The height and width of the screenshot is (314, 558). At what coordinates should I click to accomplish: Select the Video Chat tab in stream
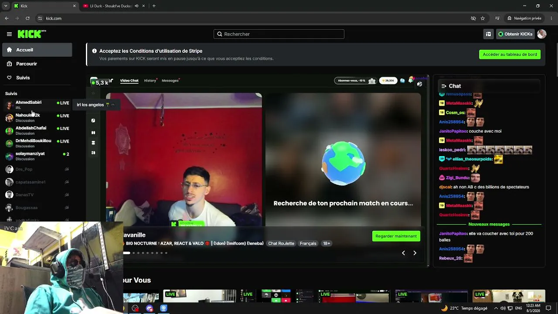(129, 81)
